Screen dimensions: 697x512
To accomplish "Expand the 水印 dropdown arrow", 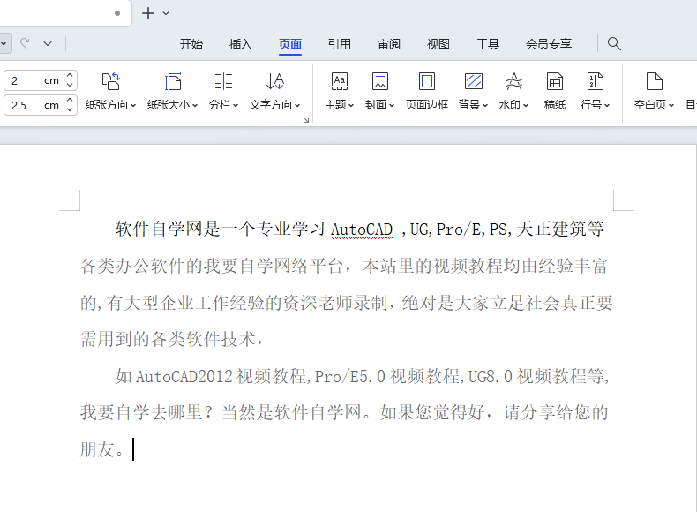I will coord(526,105).
